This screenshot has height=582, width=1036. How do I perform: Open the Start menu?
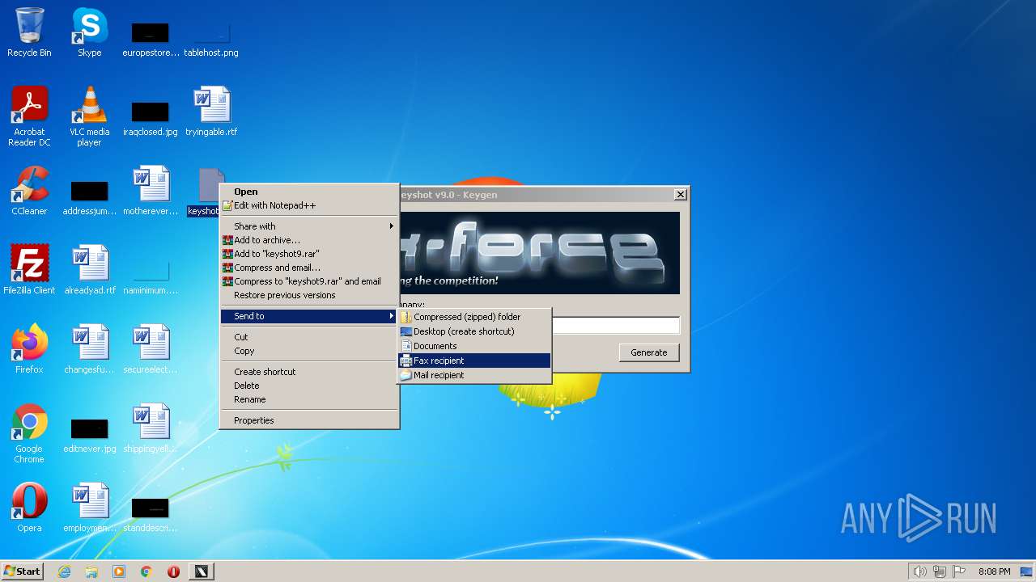(23, 571)
